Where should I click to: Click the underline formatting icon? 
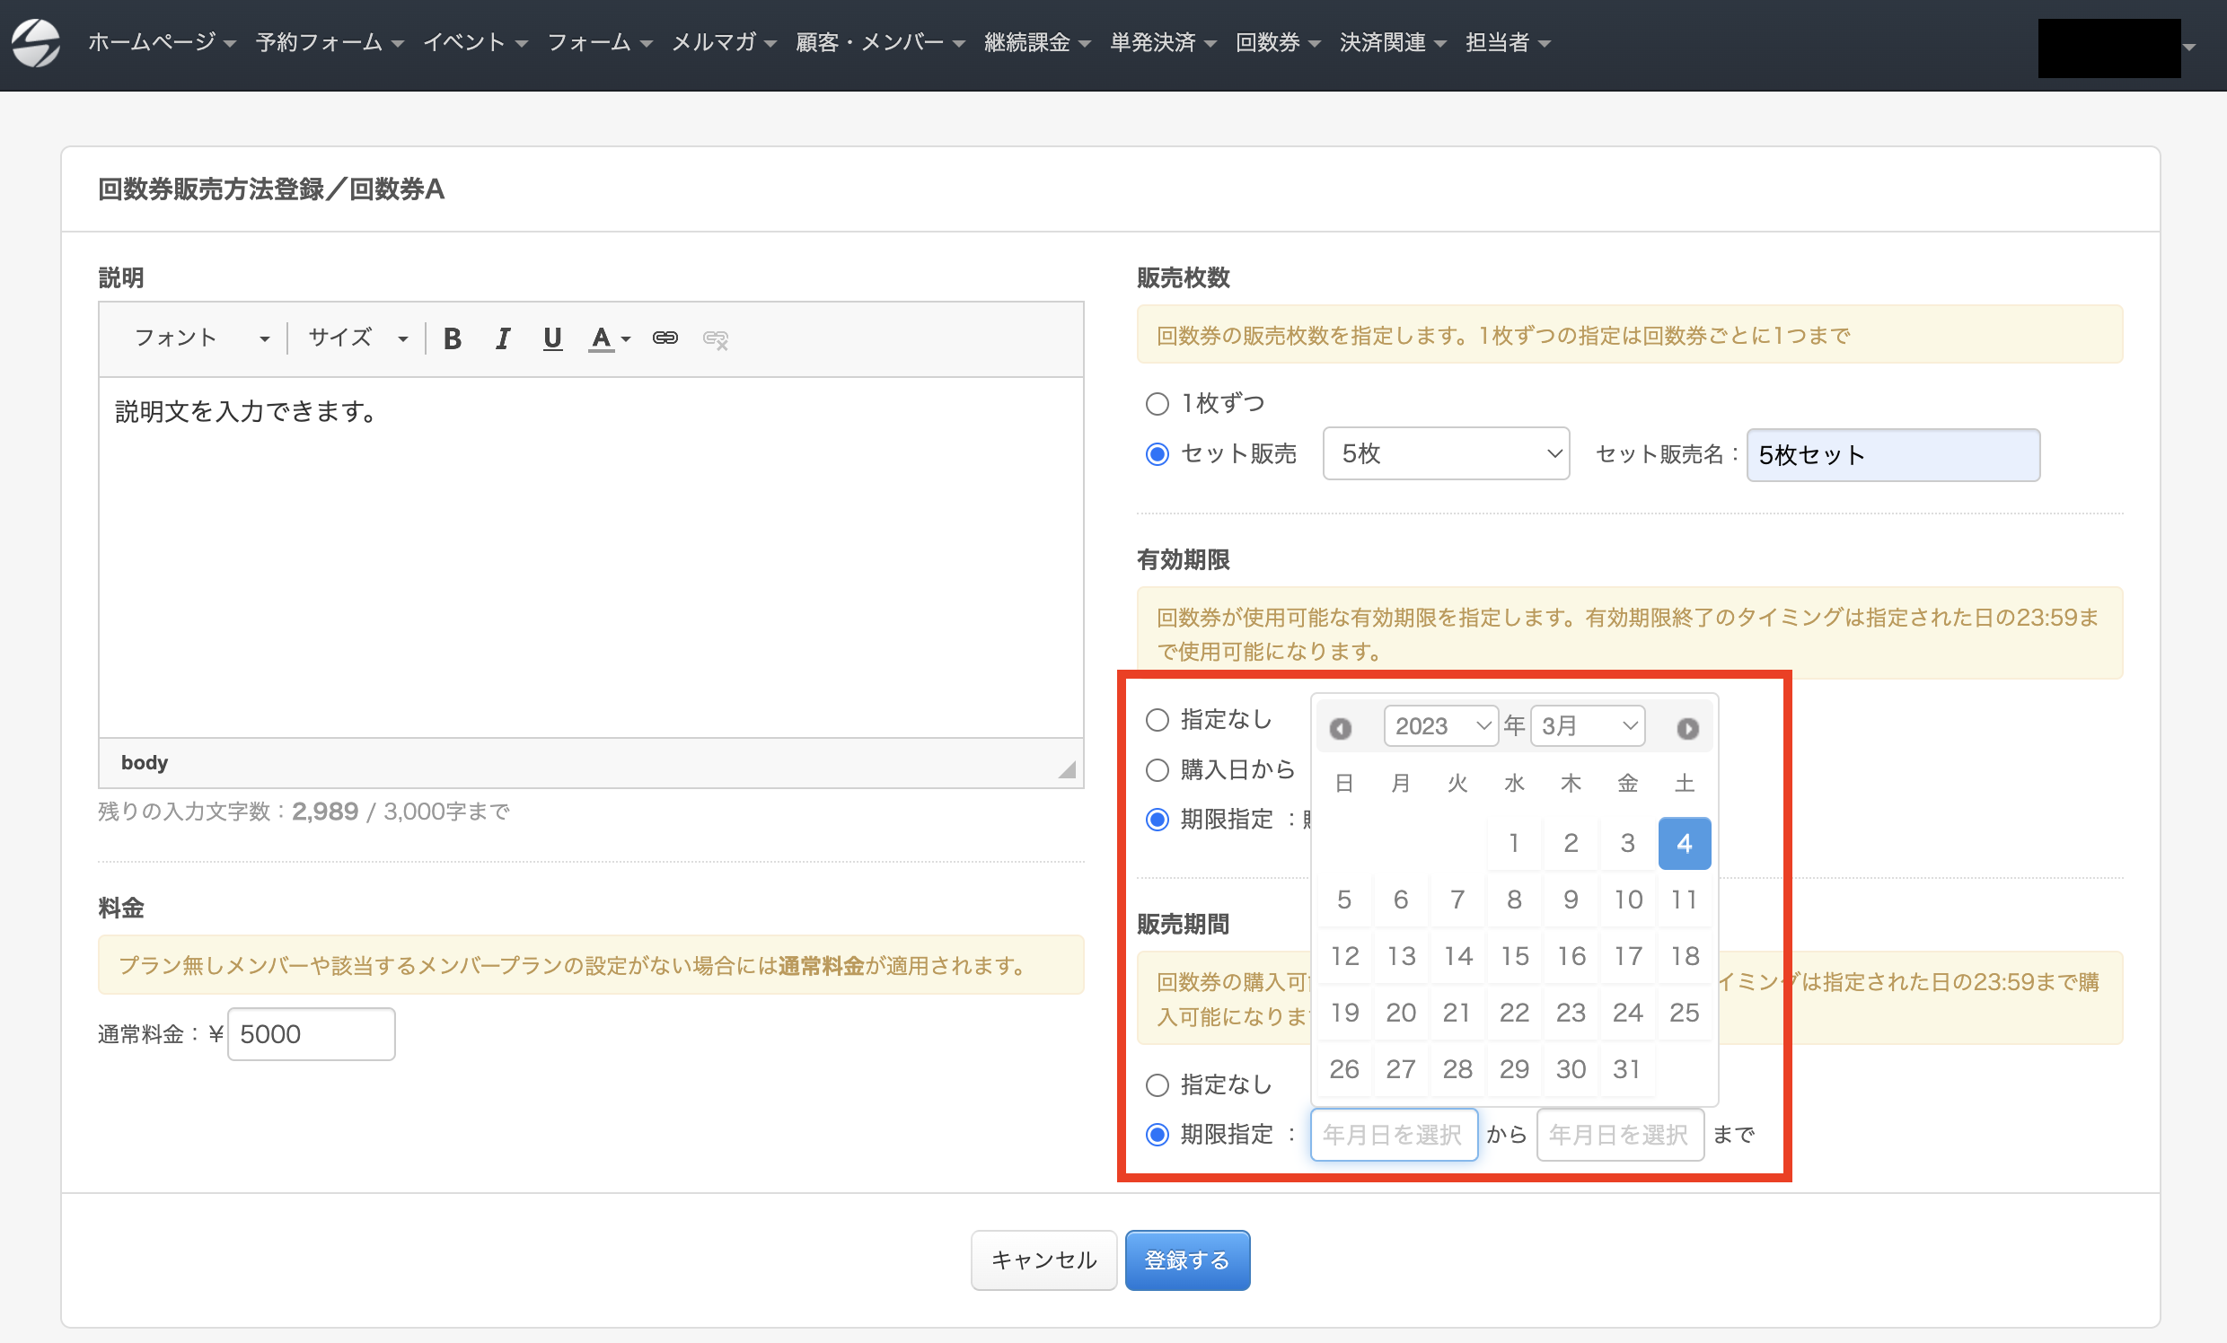point(552,339)
